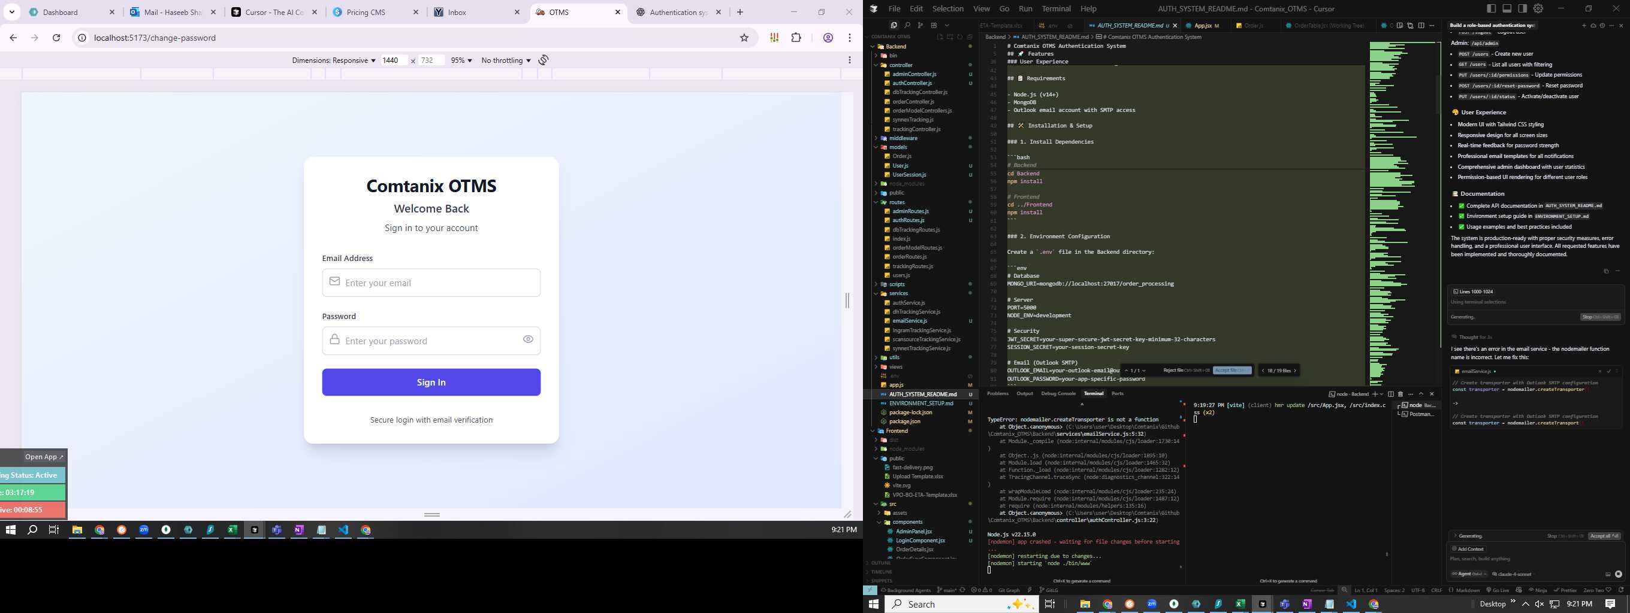Open the Dimensions: Responsive dropdown

[333, 60]
